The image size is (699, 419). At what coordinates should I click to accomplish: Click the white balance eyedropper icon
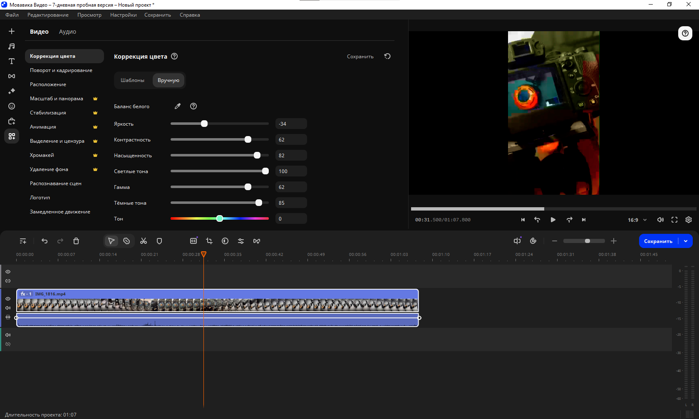click(x=178, y=106)
